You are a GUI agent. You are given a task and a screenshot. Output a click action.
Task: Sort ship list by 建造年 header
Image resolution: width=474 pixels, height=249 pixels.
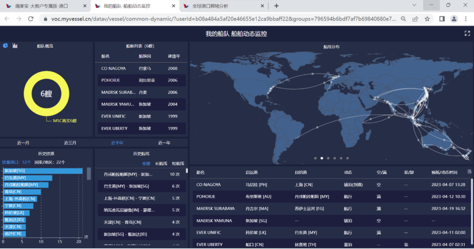[x=174, y=56]
